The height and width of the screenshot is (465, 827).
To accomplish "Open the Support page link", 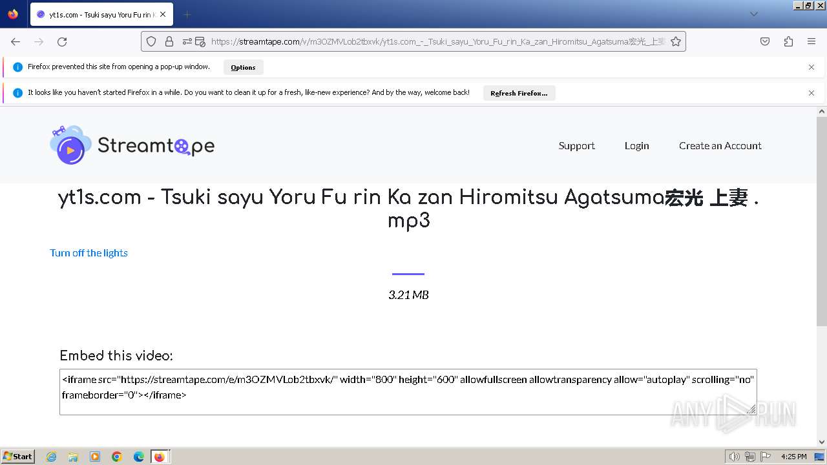I will tap(576, 145).
